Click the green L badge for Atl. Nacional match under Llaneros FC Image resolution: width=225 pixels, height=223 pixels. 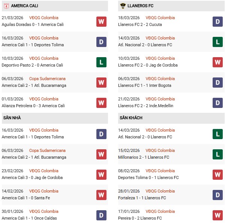[218, 42]
